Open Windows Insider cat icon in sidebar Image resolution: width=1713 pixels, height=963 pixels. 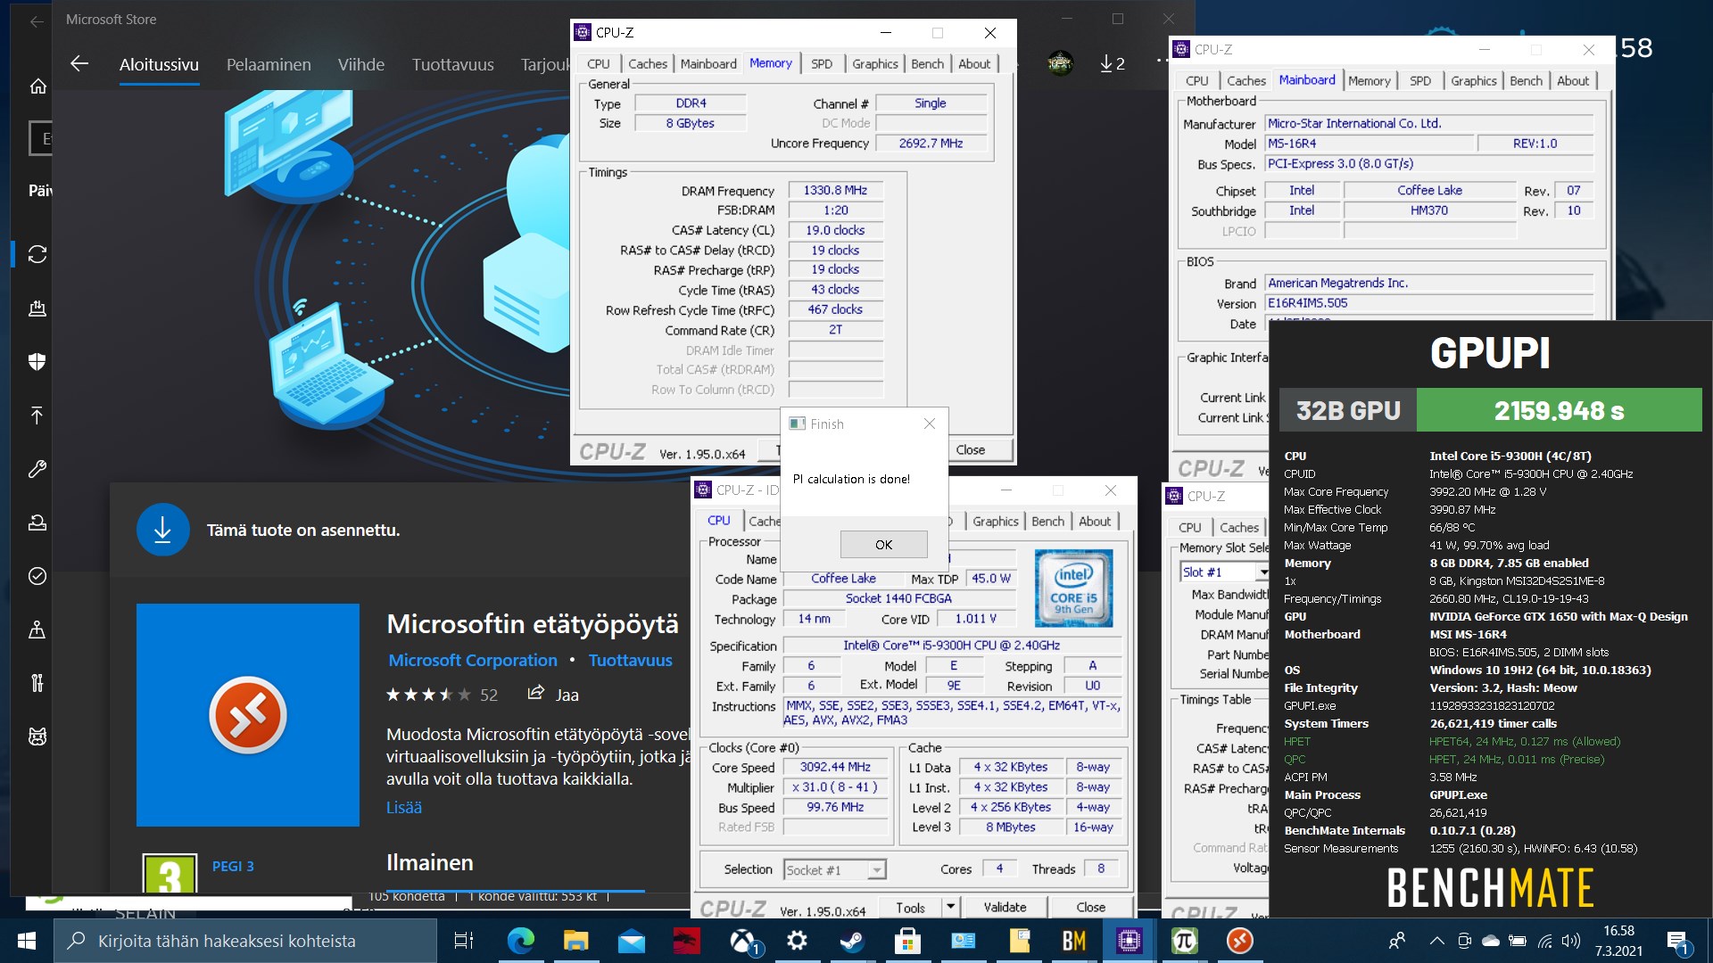point(37,737)
